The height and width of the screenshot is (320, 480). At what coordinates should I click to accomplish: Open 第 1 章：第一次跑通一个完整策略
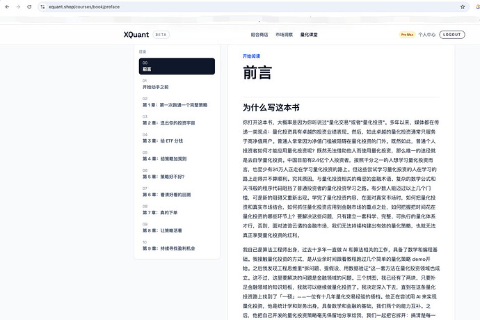pos(177,102)
